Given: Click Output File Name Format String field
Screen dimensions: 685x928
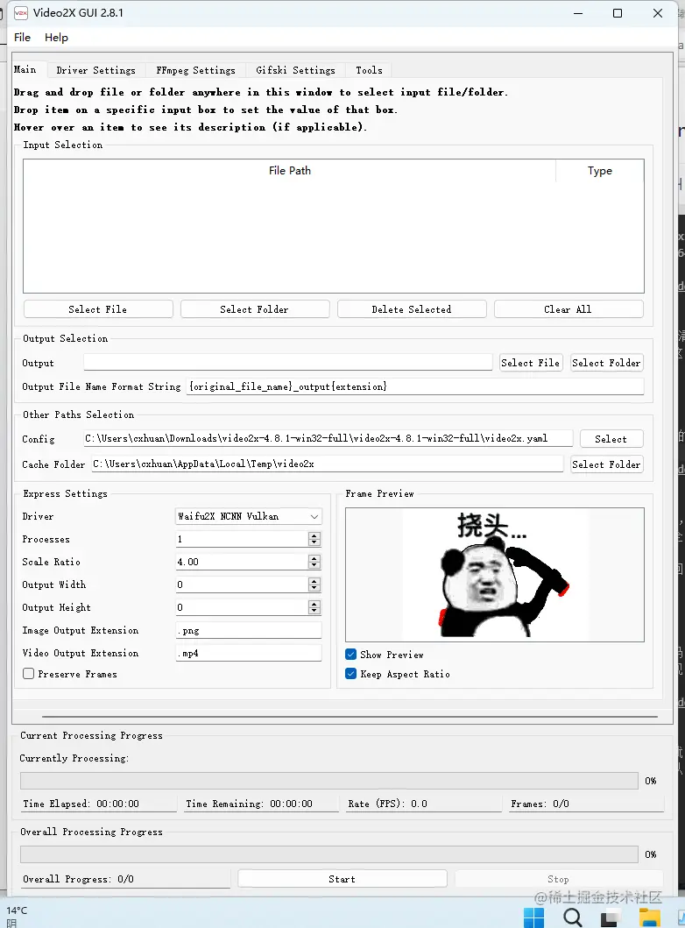Looking at the screenshot, I should pyautogui.click(x=415, y=386).
